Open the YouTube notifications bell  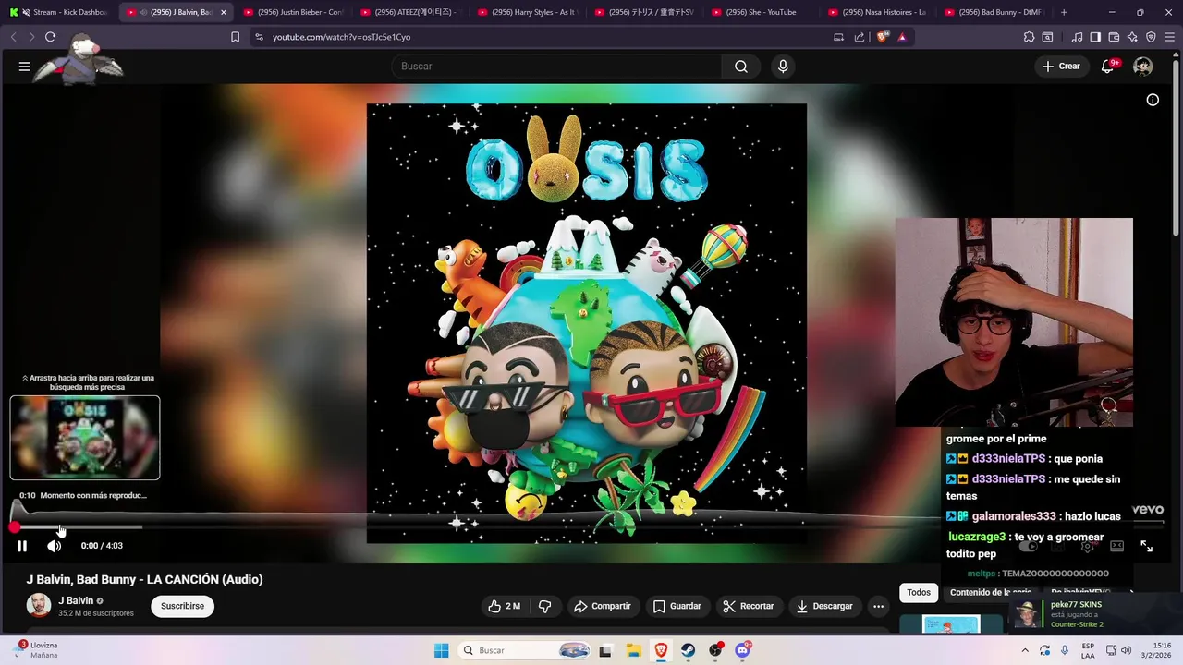point(1108,66)
